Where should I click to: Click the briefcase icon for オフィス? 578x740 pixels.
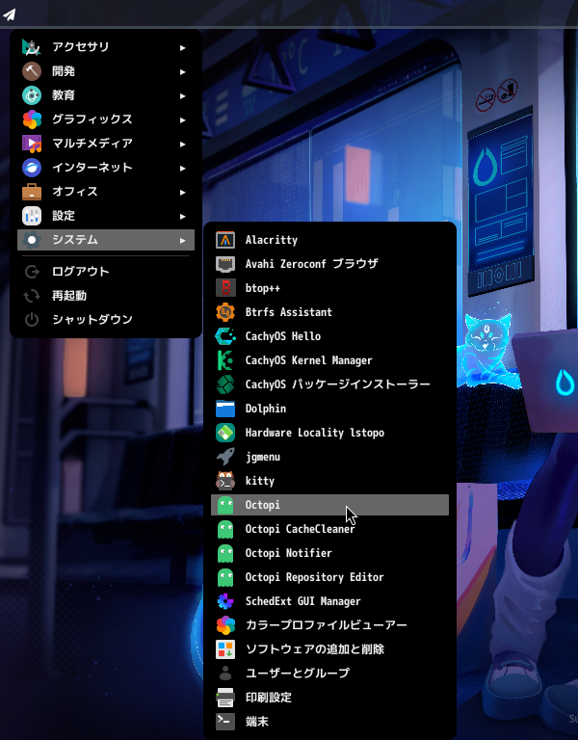[x=32, y=192]
